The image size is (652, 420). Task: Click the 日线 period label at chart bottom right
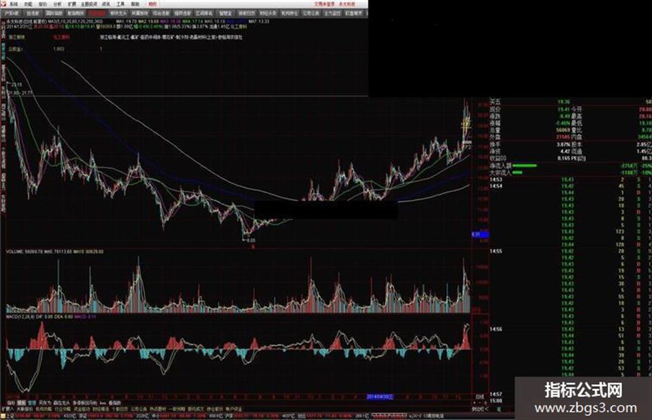[x=480, y=397]
